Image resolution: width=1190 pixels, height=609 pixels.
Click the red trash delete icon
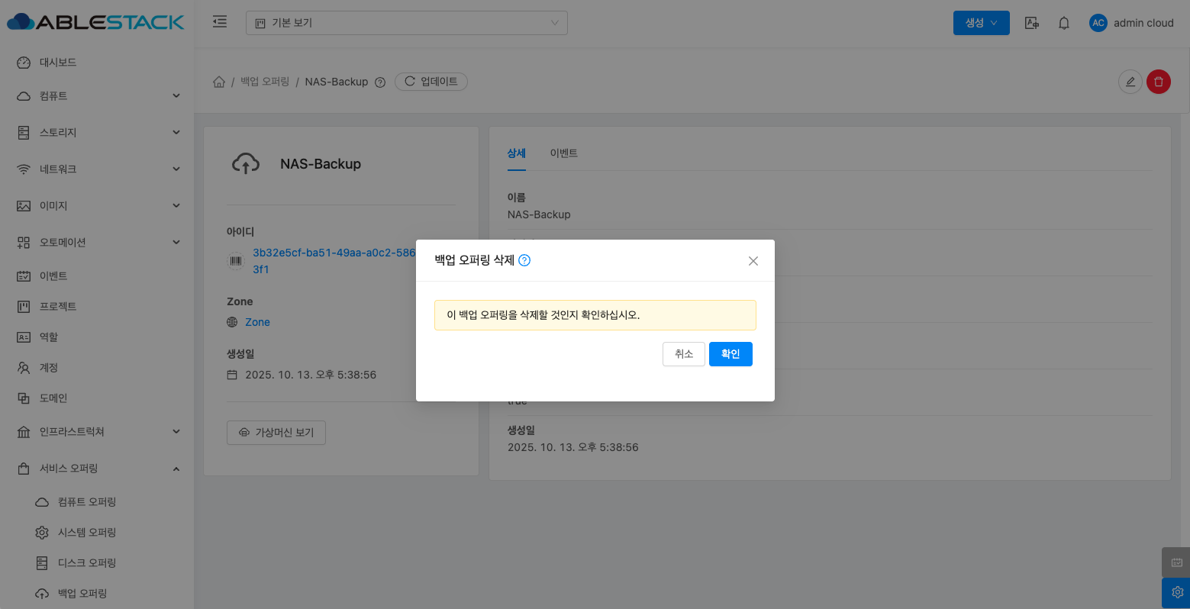click(1158, 82)
